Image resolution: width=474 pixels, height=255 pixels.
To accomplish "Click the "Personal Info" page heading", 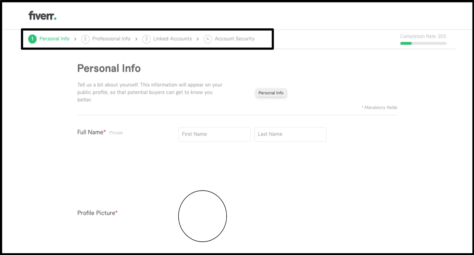I will click(109, 68).
